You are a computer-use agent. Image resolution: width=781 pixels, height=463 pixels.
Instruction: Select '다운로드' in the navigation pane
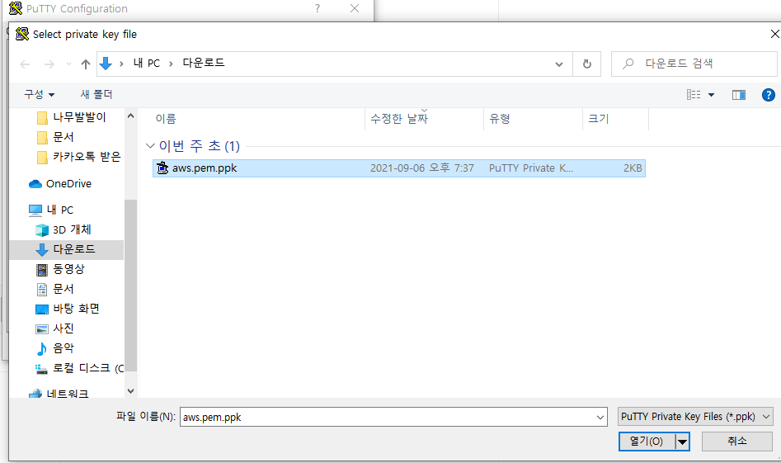point(67,249)
